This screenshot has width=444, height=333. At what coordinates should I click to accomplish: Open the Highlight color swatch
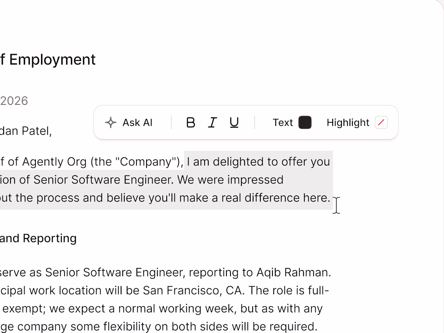[x=381, y=123]
